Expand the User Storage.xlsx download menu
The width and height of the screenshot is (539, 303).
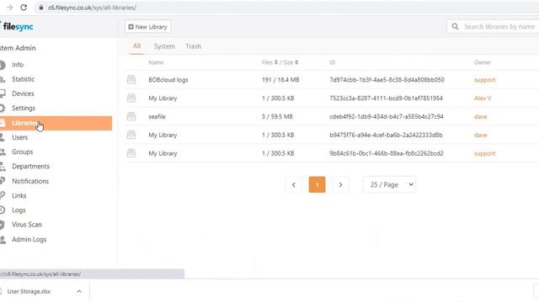coord(79,291)
